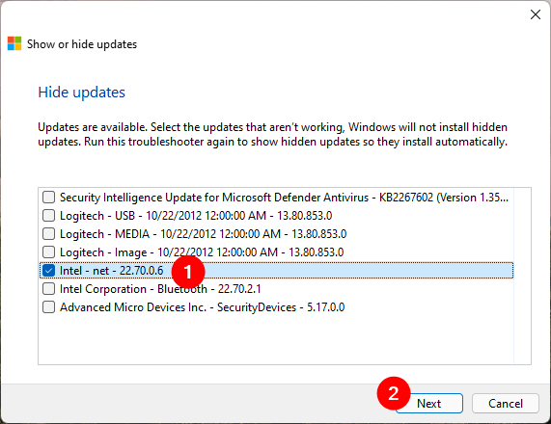Screen dimensions: 551x424
Task: Tick the Logitech - USB update checkbox
Action: point(48,216)
